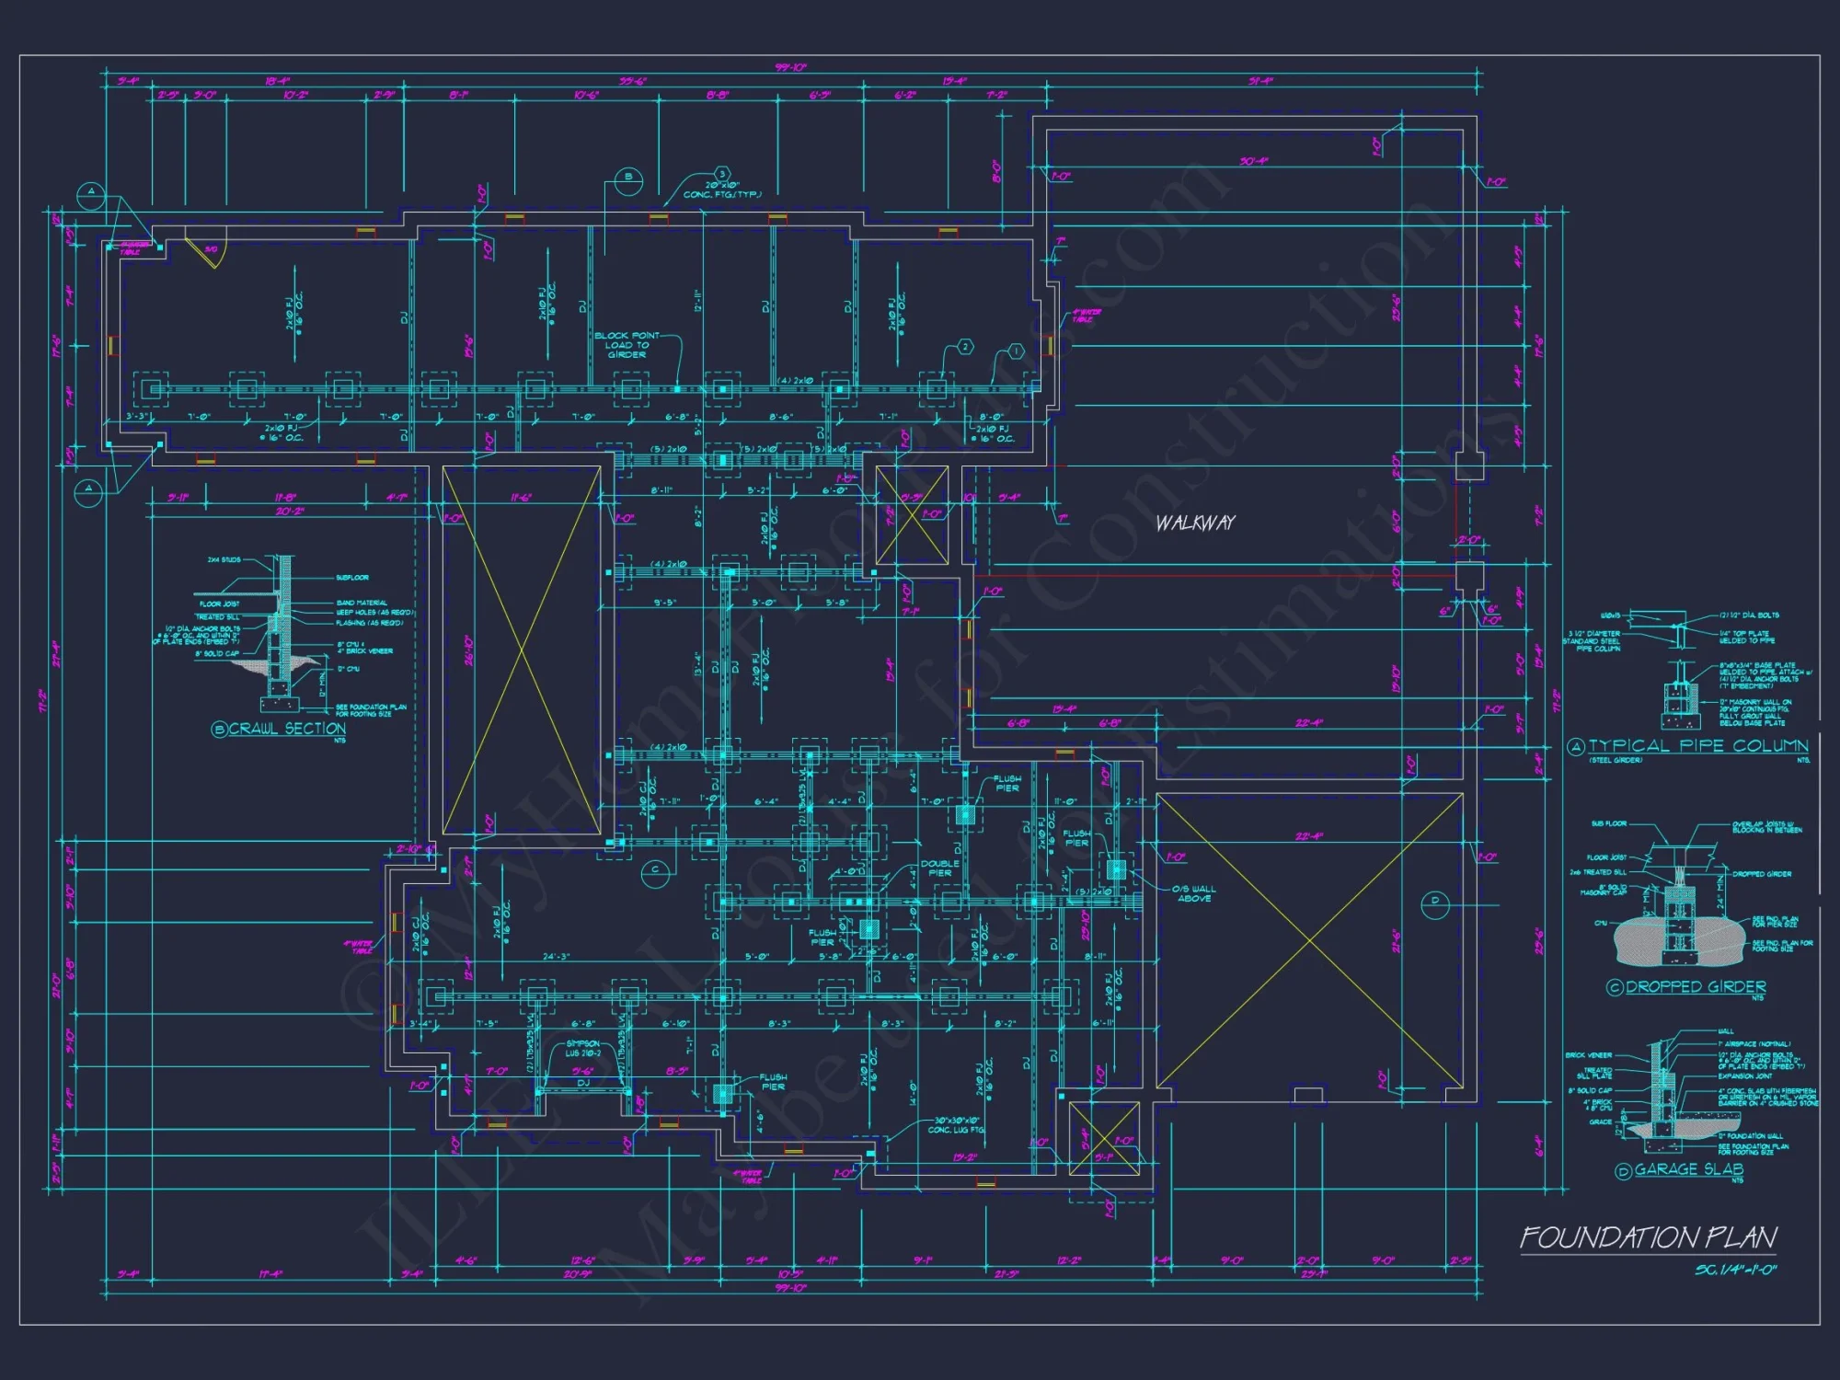The image size is (1840, 1380).
Task: Toggle the callout circle 2 near 2x10 FJ note
Action: click(x=964, y=348)
